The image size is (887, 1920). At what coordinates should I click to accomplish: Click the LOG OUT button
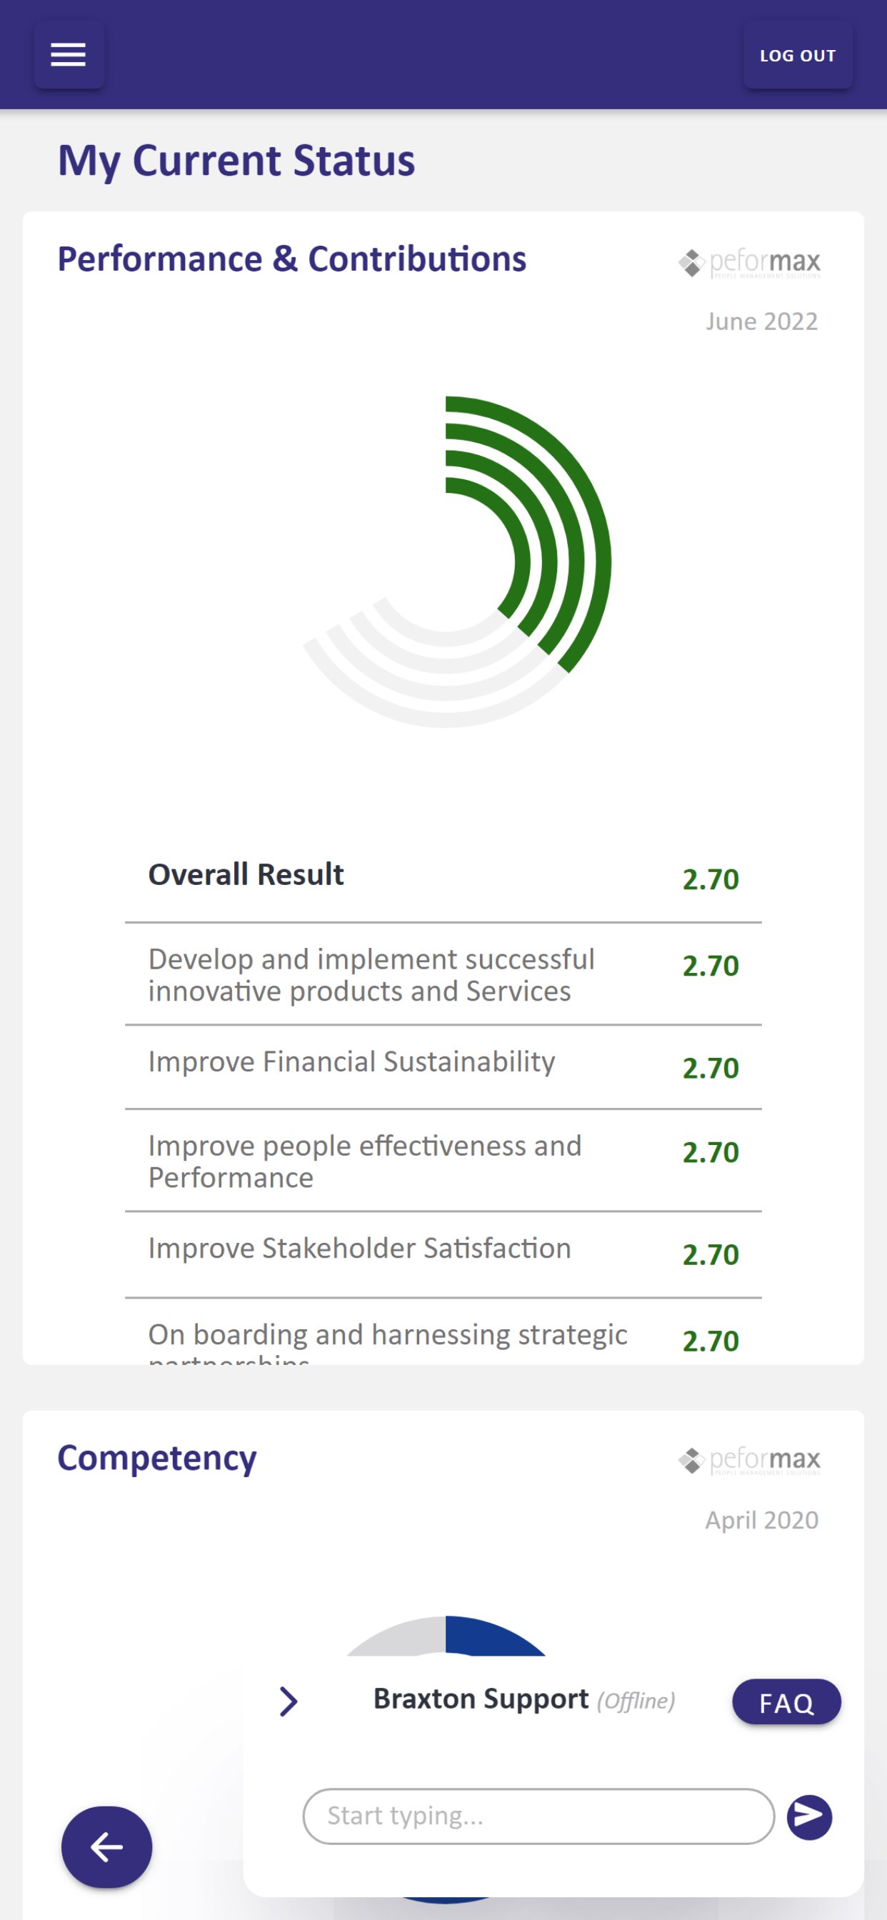[798, 55]
